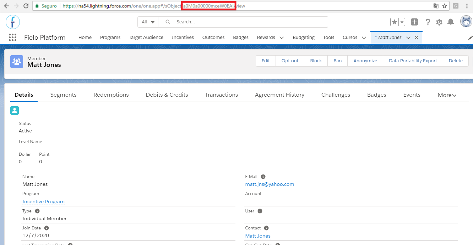Switch to the Challenges tab

[336, 95]
